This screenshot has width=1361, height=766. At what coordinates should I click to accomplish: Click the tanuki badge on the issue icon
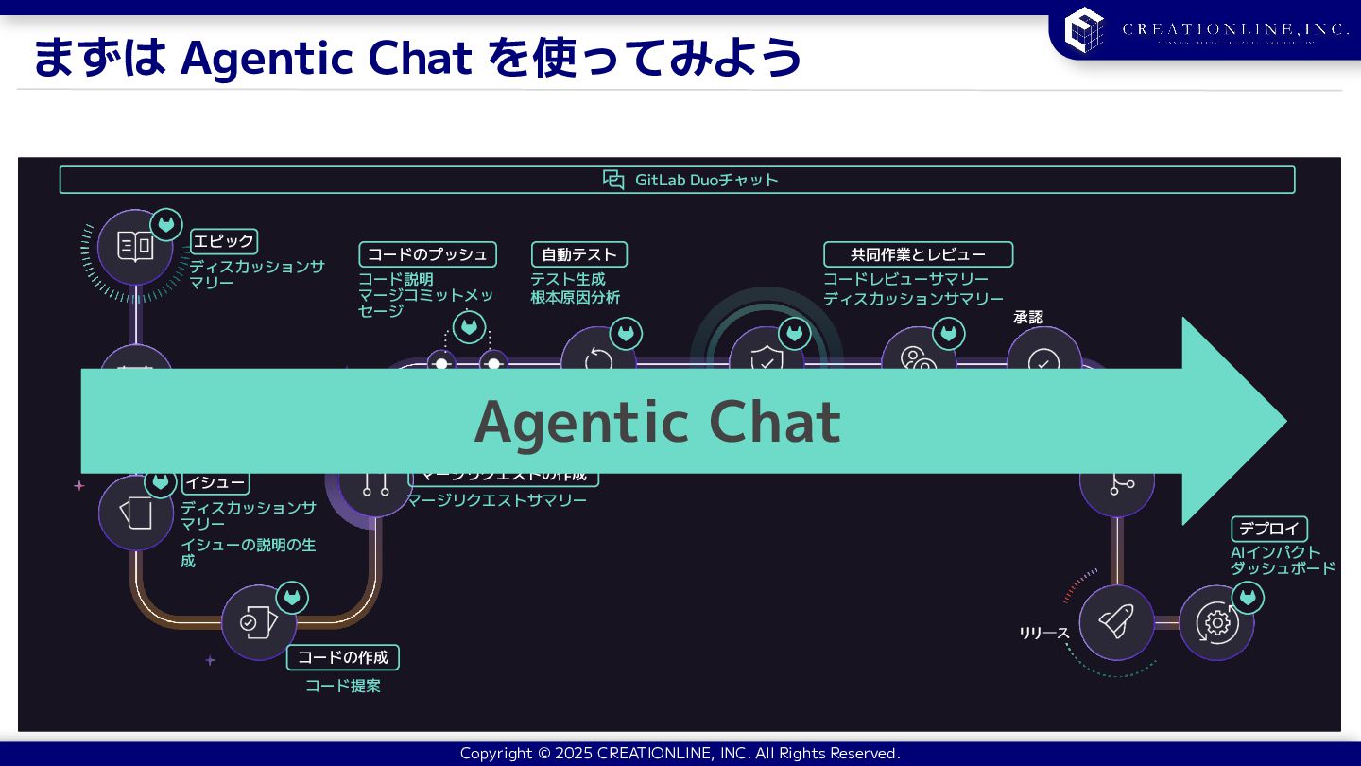(x=161, y=482)
